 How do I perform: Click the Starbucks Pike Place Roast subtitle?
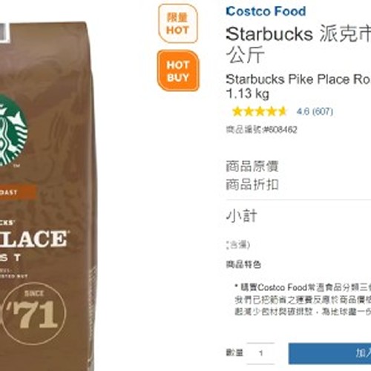pyautogui.click(x=298, y=86)
